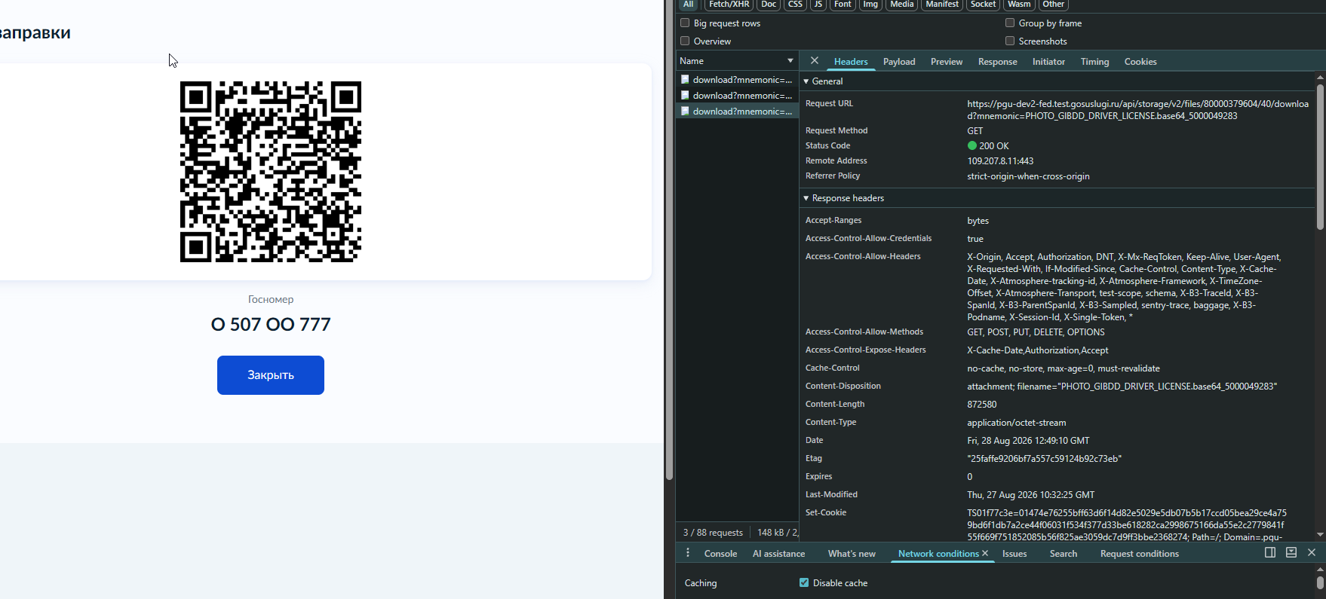Filter requests by Font type
The width and height of the screenshot is (1326, 599).
pyautogui.click(x=843, y=5)
